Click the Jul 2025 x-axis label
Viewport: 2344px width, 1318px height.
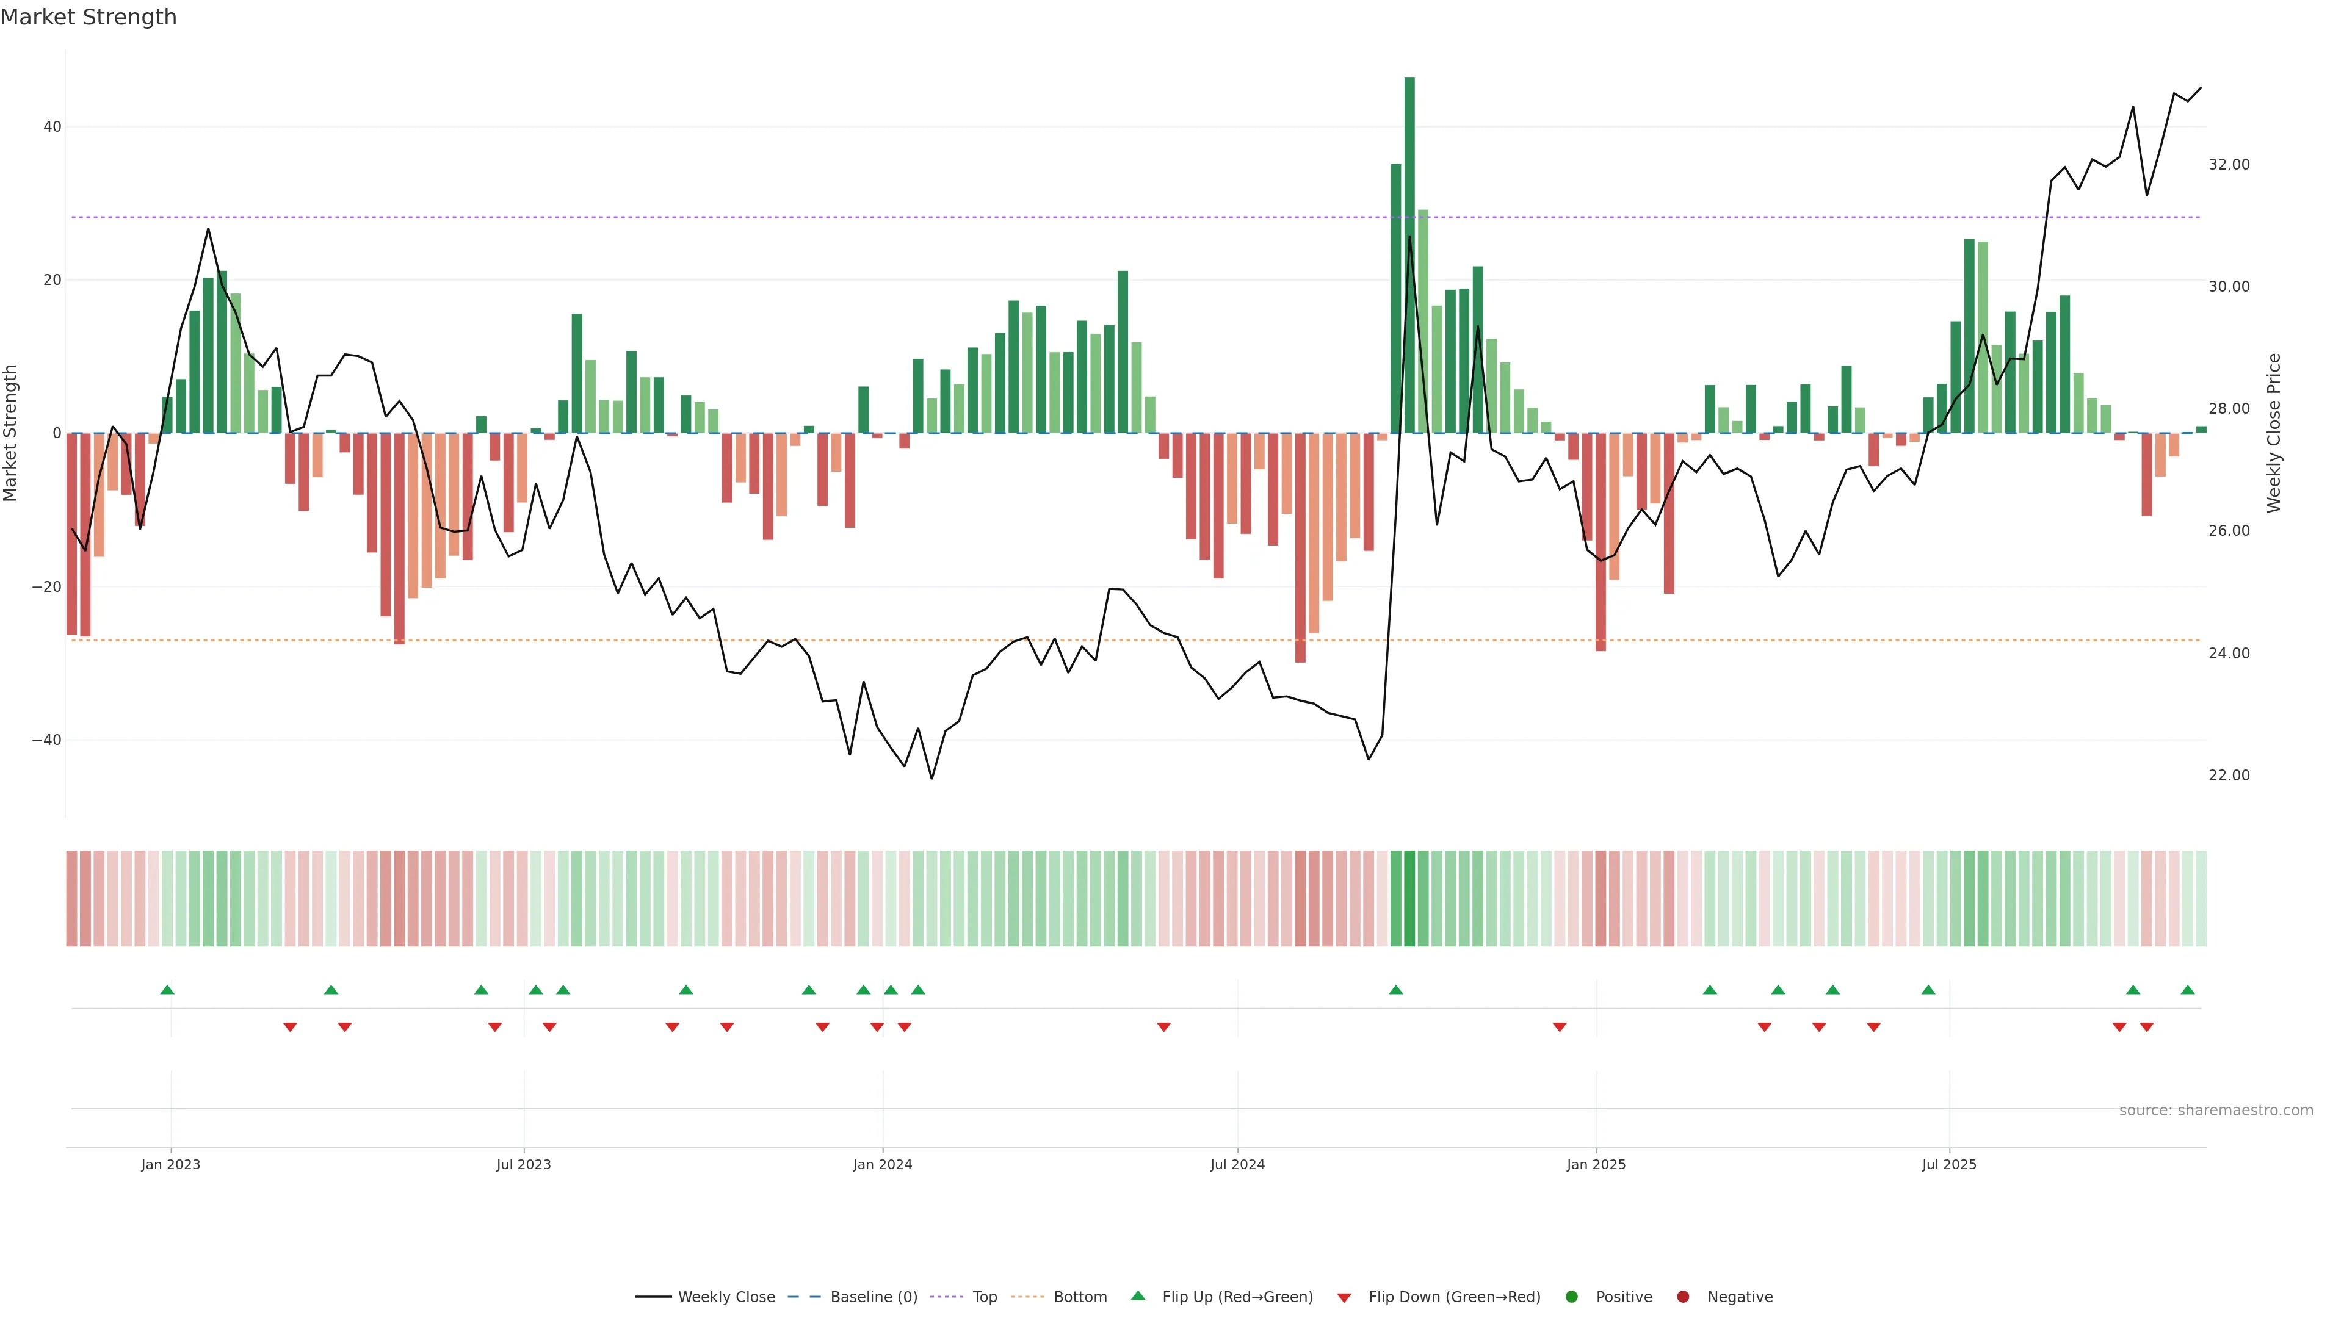point(1949,1164)
